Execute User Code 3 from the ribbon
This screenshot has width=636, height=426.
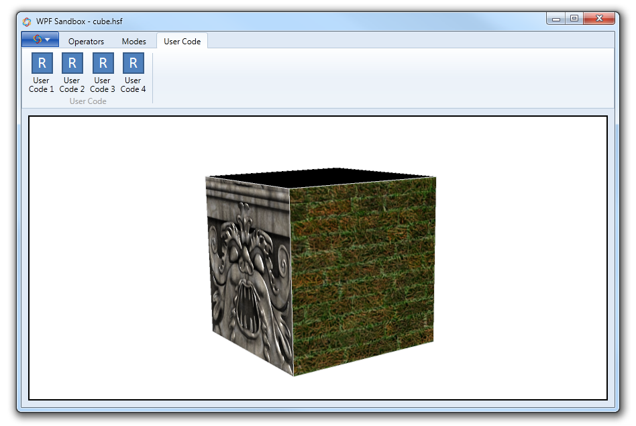(x=103, y=73)
